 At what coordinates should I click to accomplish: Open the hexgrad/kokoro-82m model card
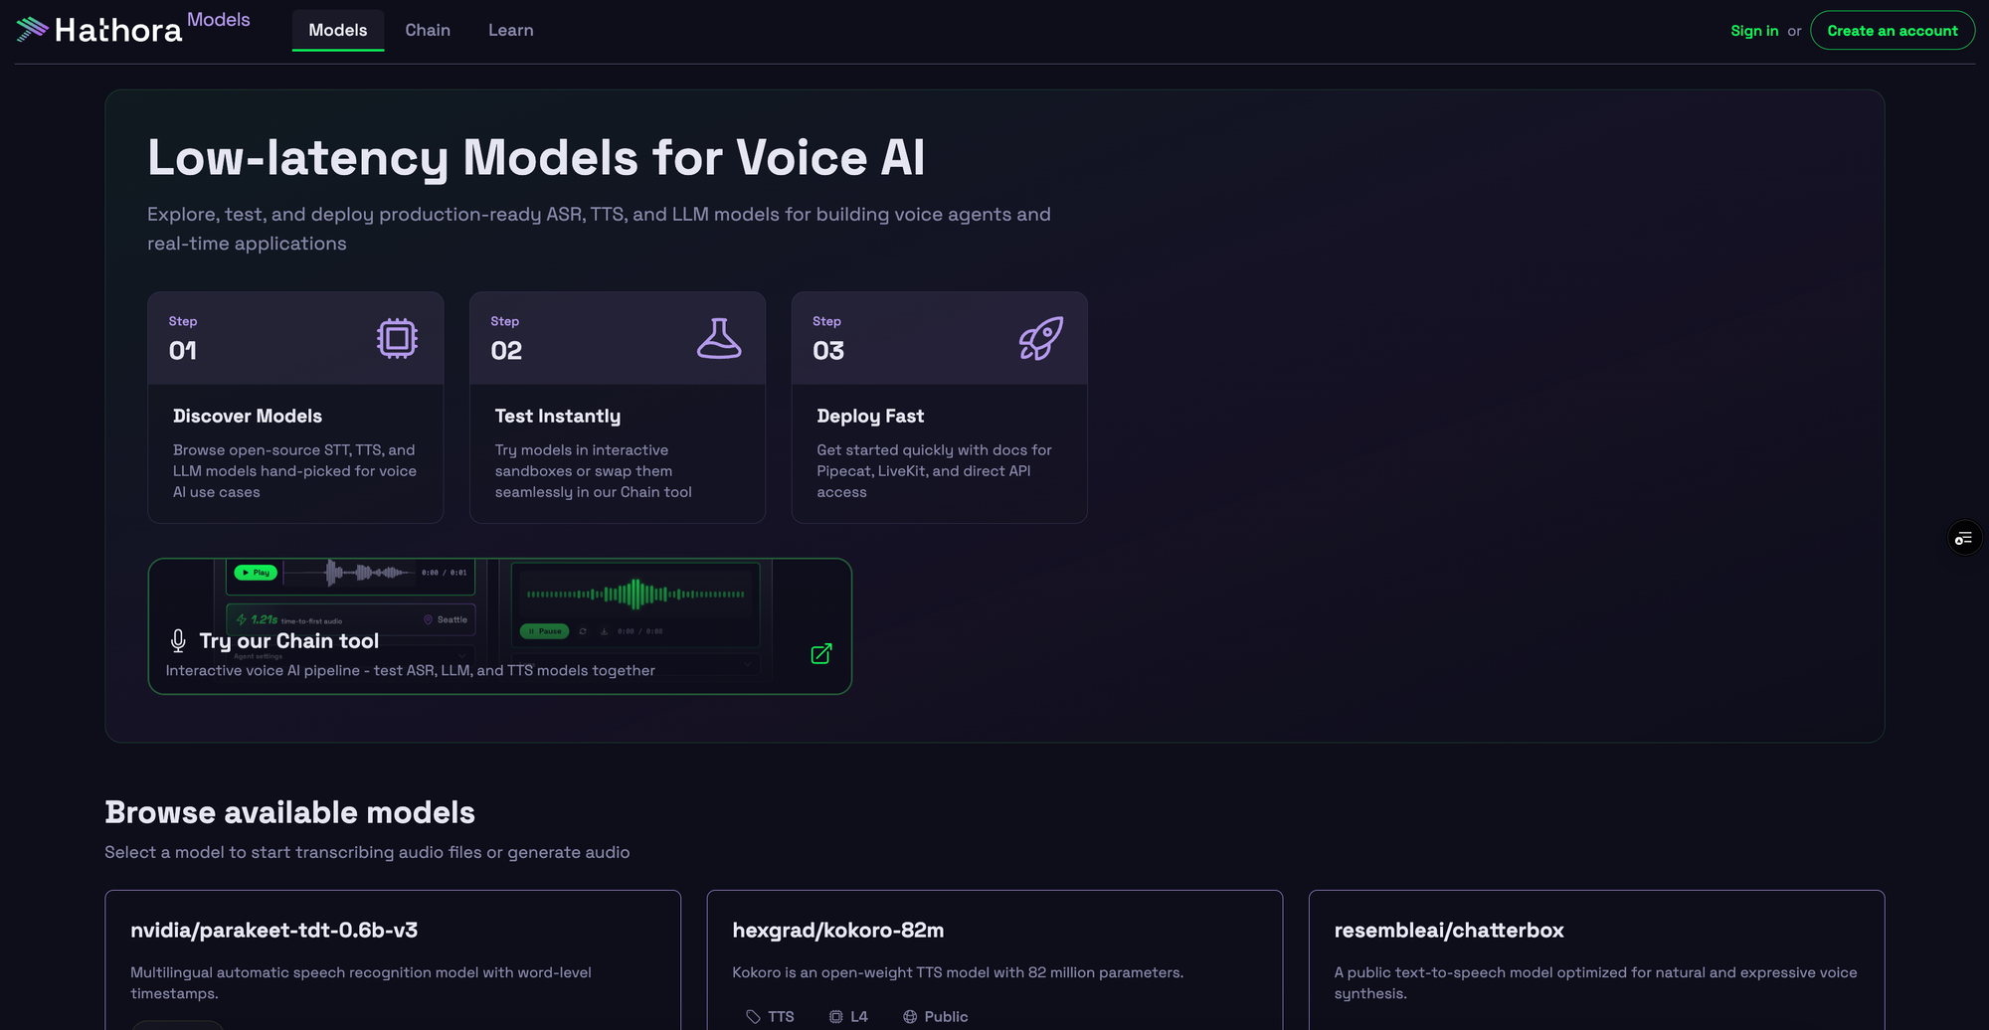[994, 960]
